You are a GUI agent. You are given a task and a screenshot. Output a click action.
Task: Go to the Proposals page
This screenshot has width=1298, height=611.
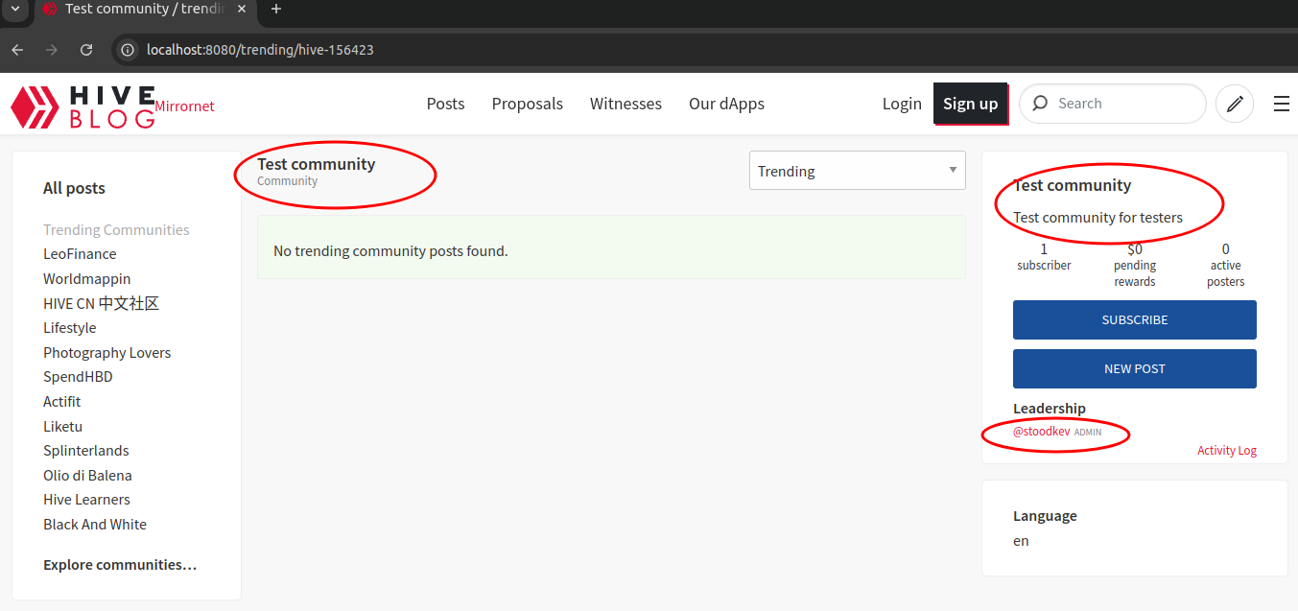point(527,104)
